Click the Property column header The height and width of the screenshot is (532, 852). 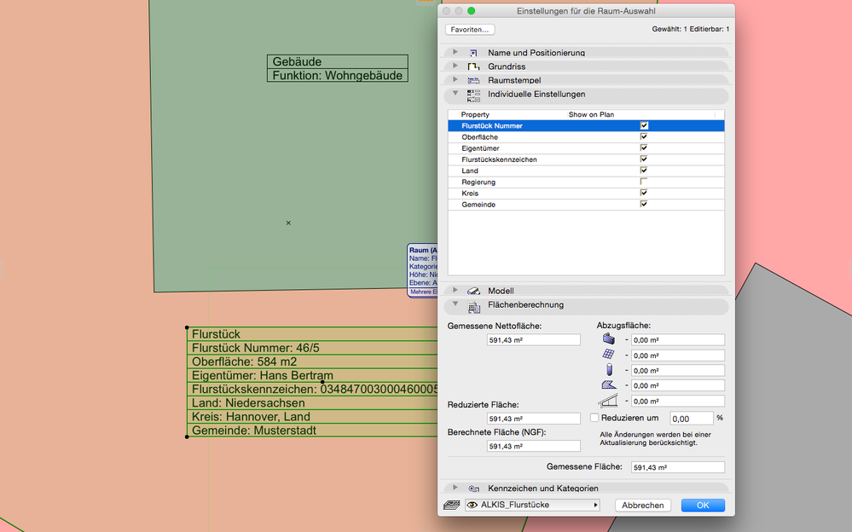[x=475, y=114]
